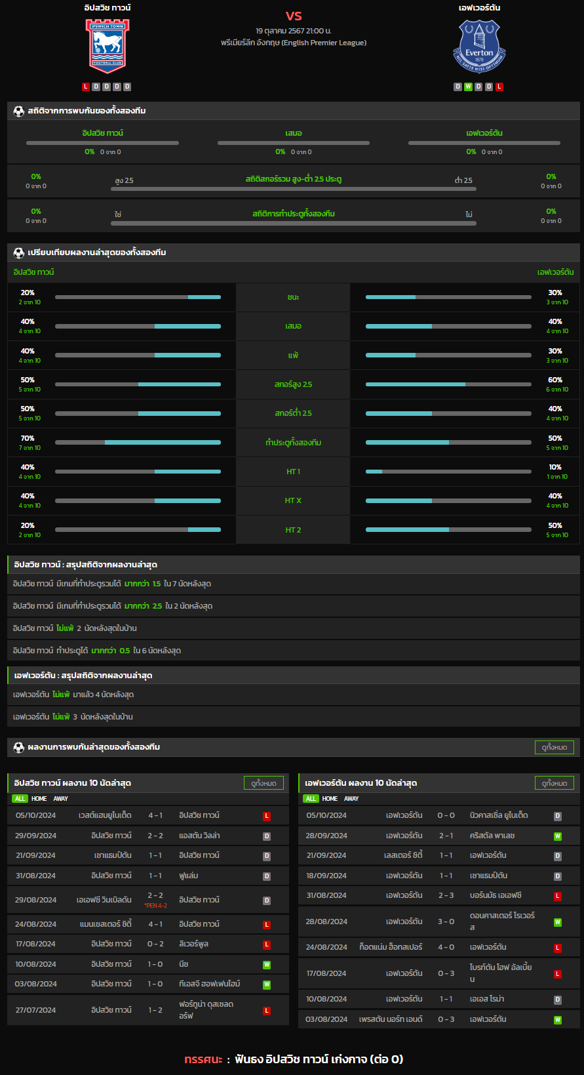Click the football icon beside recent form comparison header

[x=19, y=253]
